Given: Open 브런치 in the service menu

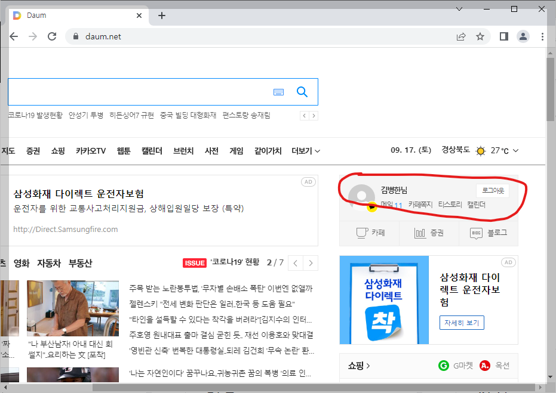Looking at the screenshot, I should coord(183,151).
